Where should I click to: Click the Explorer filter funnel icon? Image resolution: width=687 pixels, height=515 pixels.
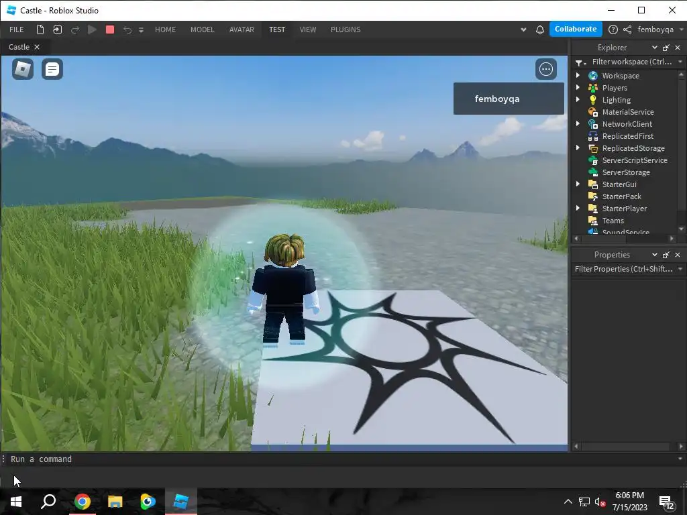tap(579, 62)
